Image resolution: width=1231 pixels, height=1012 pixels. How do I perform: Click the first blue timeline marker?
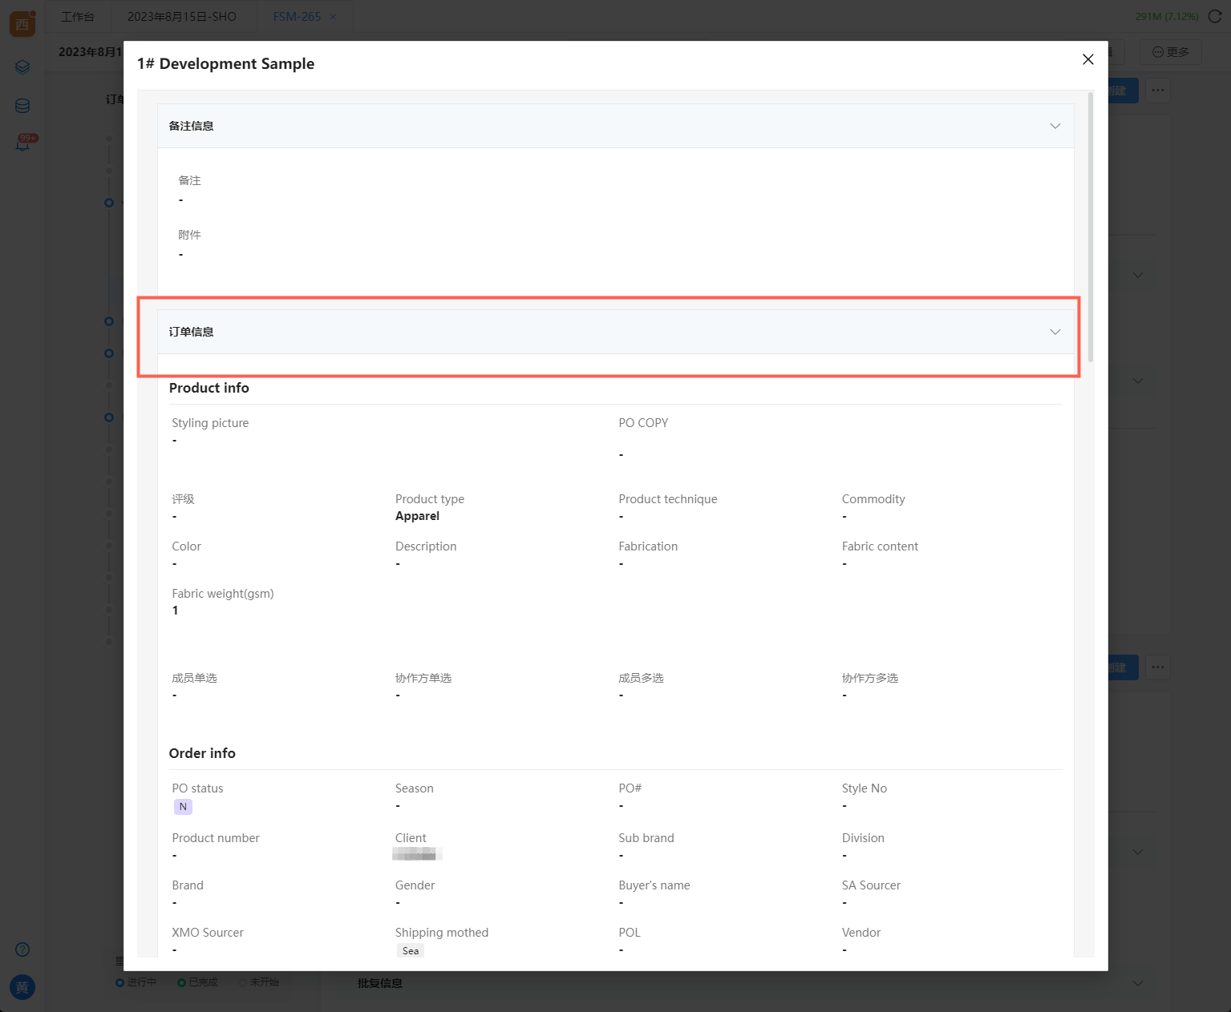pyautogui.click(x=109, y=203)
